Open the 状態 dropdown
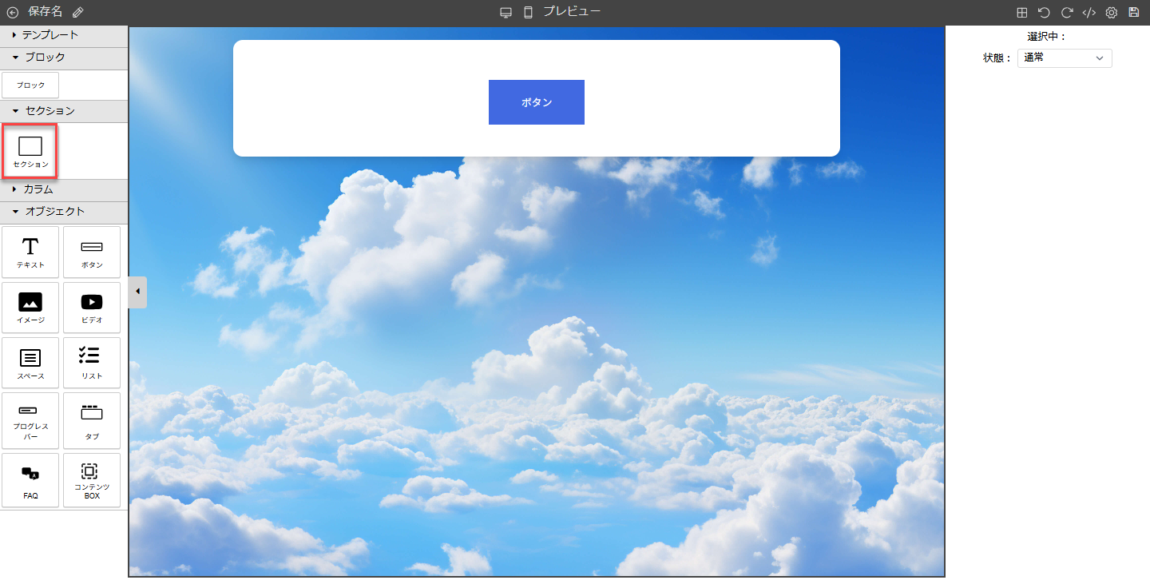The image size is (1150, 584). point(1064,58)
